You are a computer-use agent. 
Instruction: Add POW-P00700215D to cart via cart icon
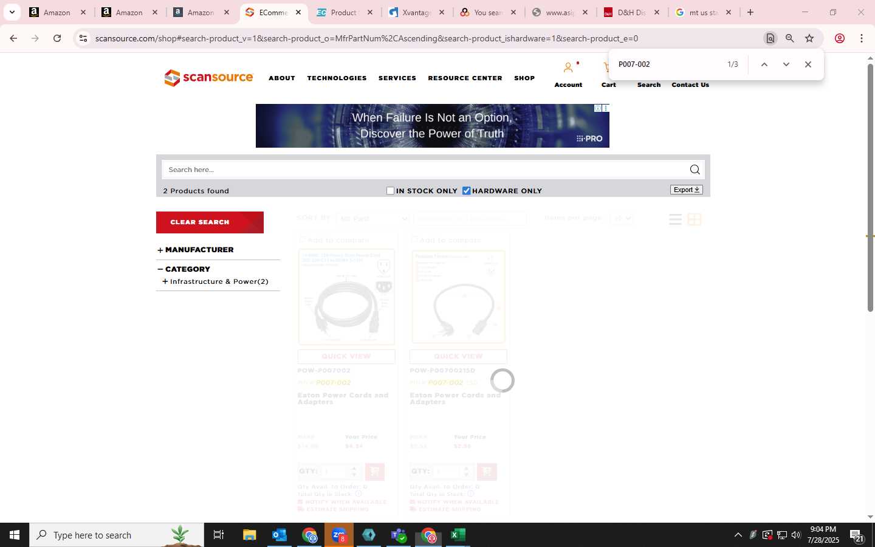pos(487,472)
